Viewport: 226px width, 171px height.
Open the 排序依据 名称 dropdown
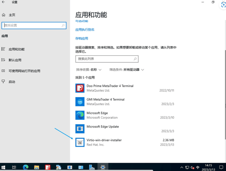point(89,70)
